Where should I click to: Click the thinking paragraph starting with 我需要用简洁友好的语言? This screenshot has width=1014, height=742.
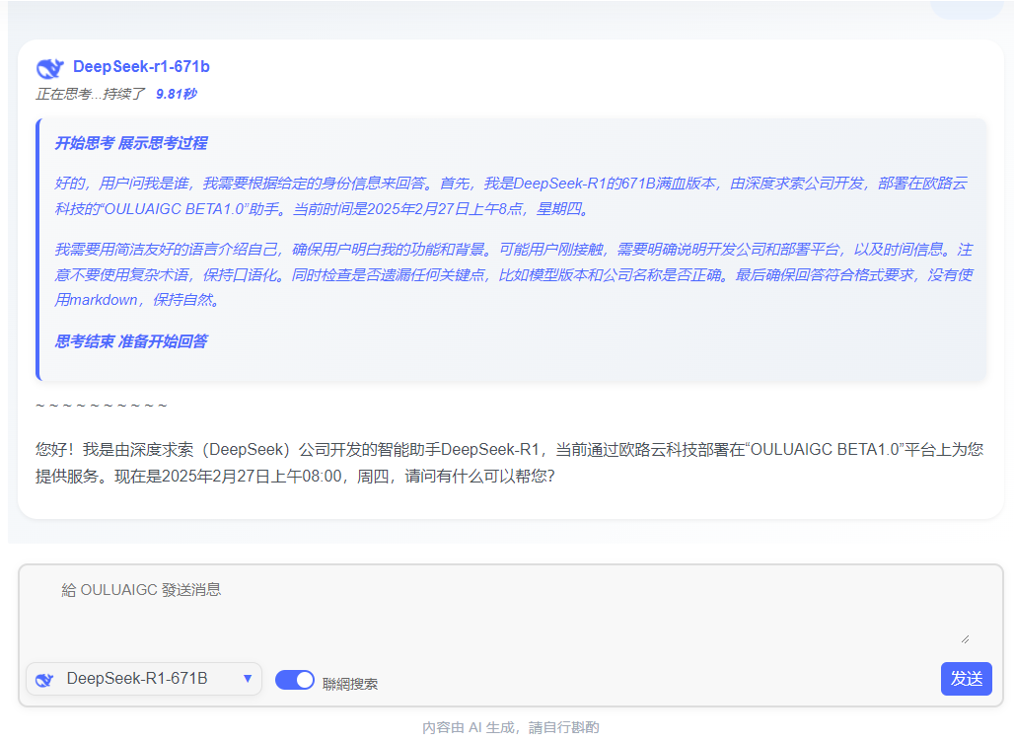(x=514, y=275)
